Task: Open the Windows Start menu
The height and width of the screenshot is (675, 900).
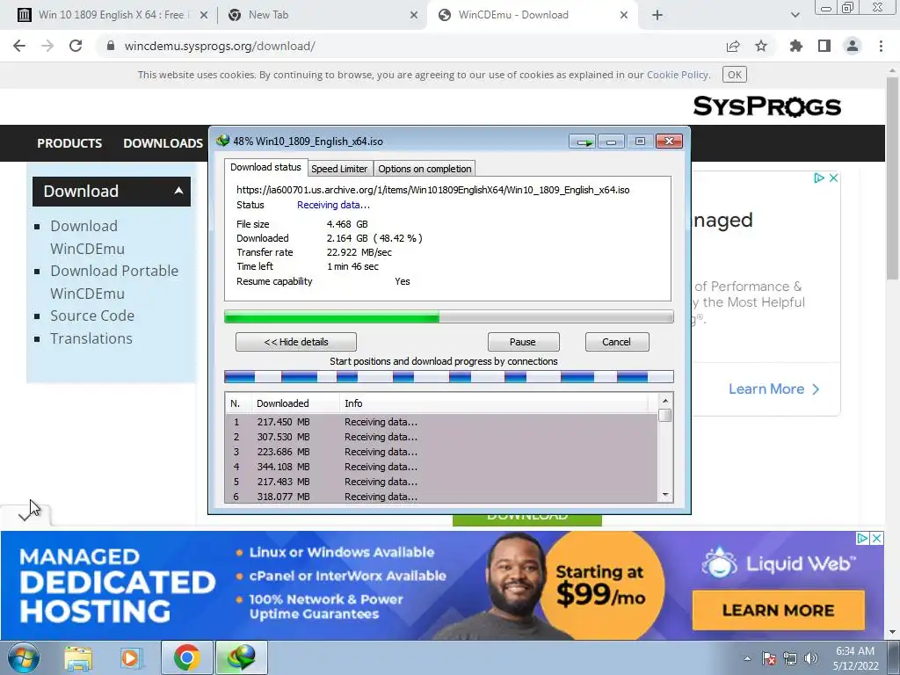Action: (24, 657)
